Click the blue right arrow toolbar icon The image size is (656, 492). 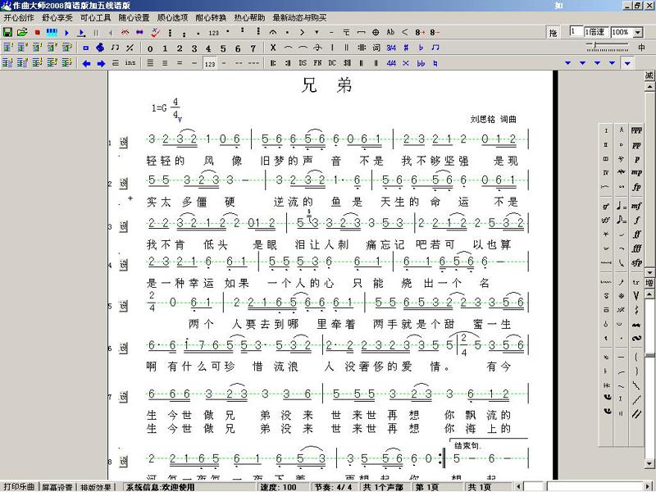(101, 63)
